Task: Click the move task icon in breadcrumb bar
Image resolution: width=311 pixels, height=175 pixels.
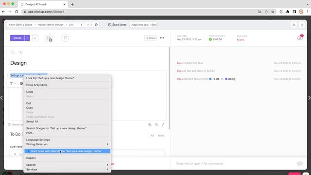Action: 96,25
